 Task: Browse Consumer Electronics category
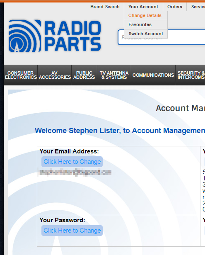pyautogui.click(x=21, y=75)
